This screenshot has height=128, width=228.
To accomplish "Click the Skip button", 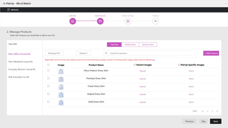I will tap(203, 121).
